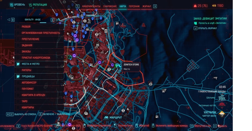
Task: Select the job icon next to Попасть в клуб
Action: click(x=195, y=23)
